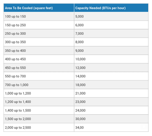Viewport: 152px width, 136px height.
Task: Click the 'Capacity Needed (BTUs per hour)' header
Action: (111, 8)
